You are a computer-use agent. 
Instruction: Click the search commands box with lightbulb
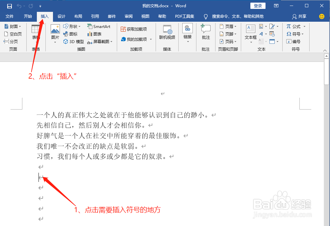[234, 16]
